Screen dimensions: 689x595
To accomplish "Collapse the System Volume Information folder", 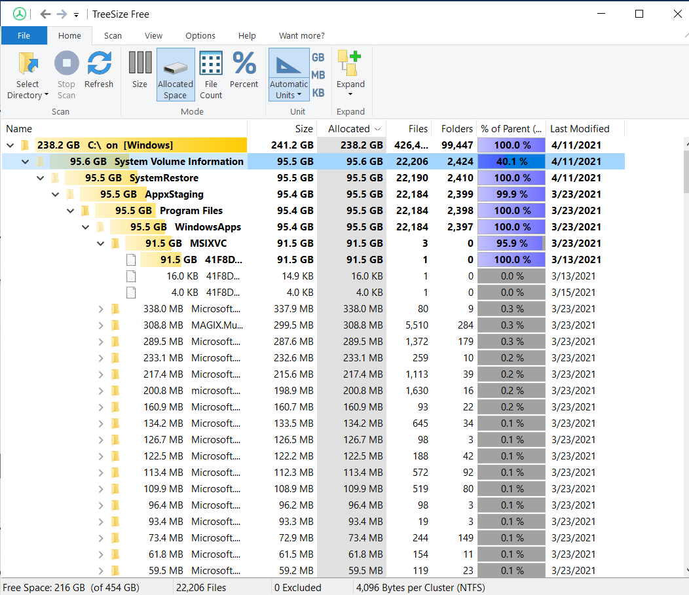I will click(26, 162).
